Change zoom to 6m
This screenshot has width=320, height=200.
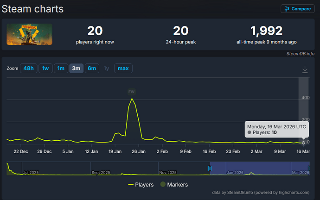point(92,69)
